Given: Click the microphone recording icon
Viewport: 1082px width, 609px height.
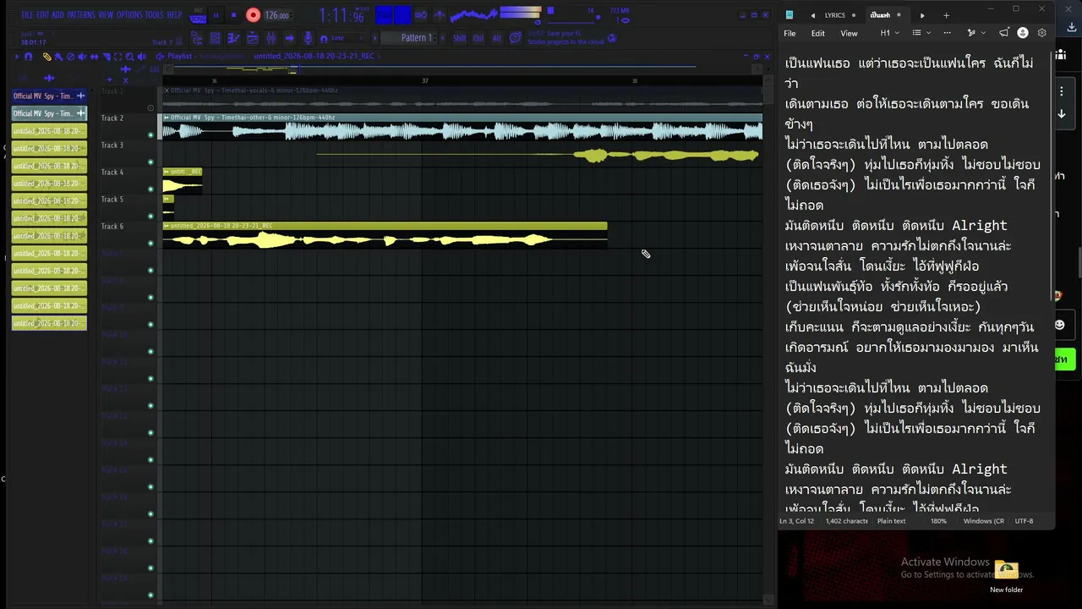Looking at the screenshot, I should 308,38.
